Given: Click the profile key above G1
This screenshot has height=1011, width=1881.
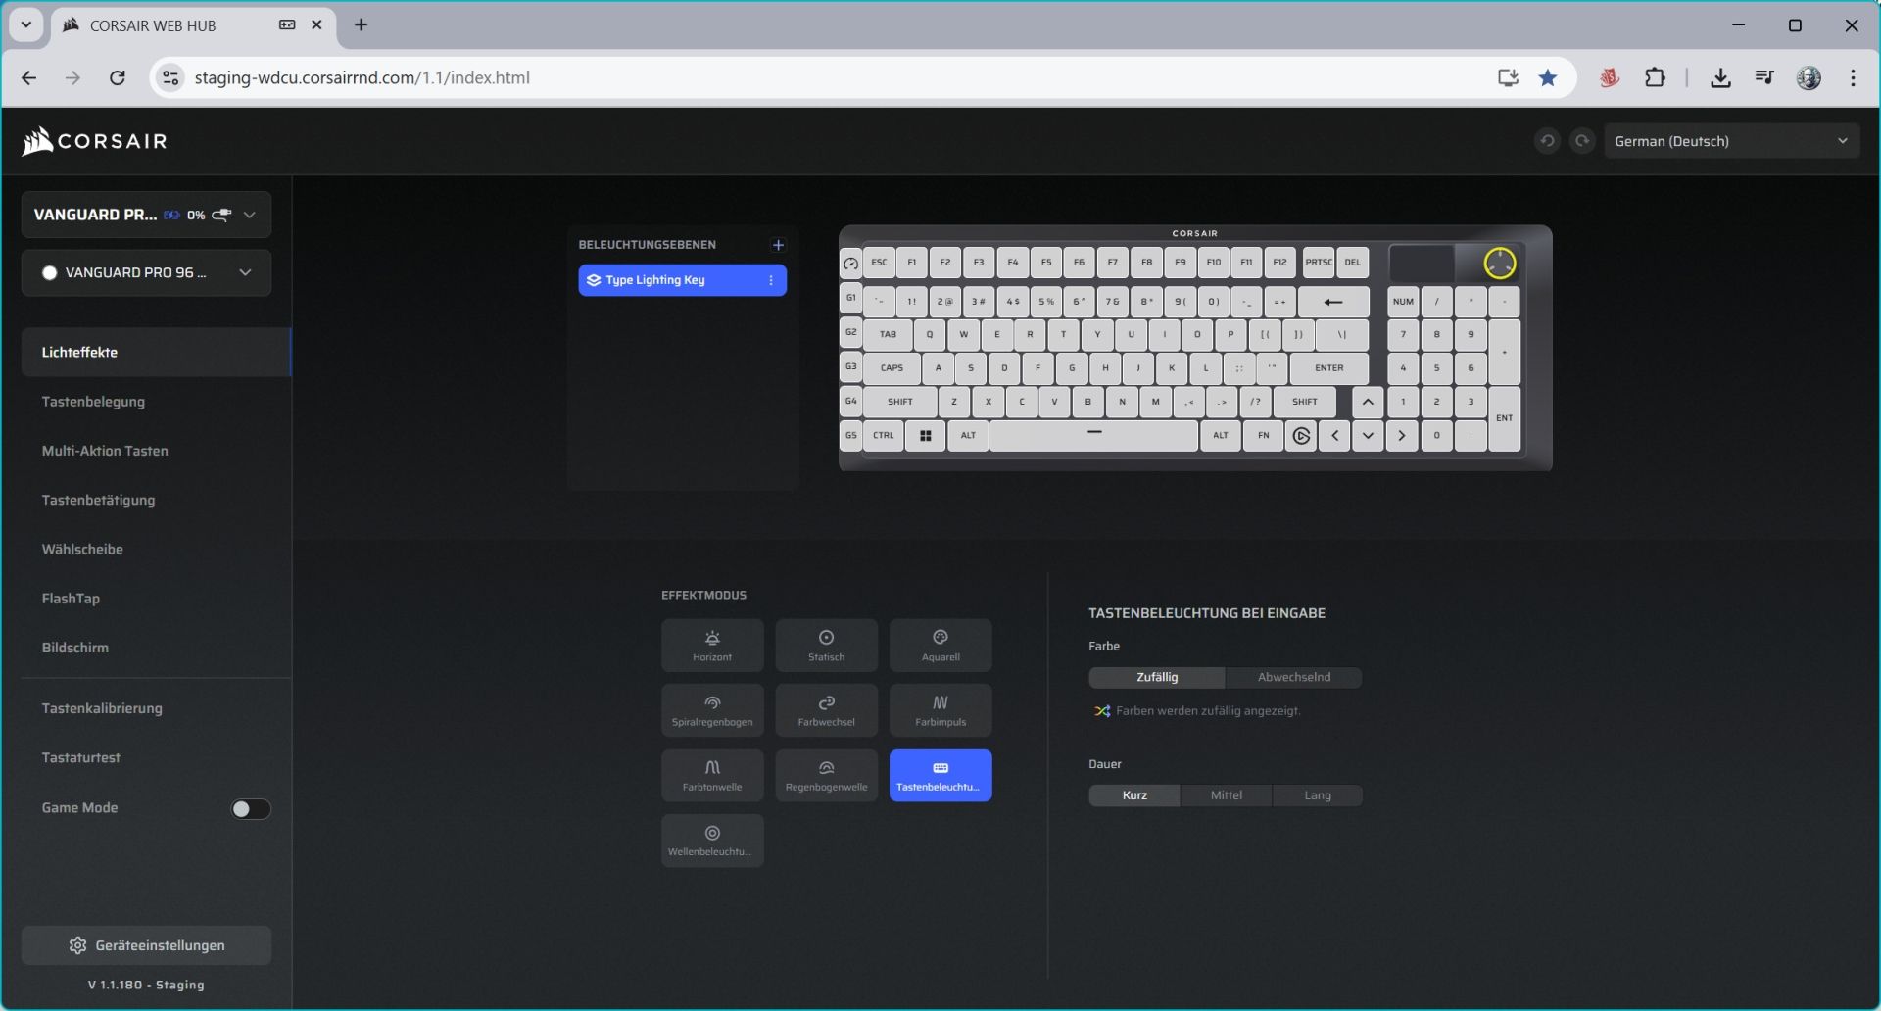Looking at the screenshot, I should pyautogui.click(x=850, y=263).
